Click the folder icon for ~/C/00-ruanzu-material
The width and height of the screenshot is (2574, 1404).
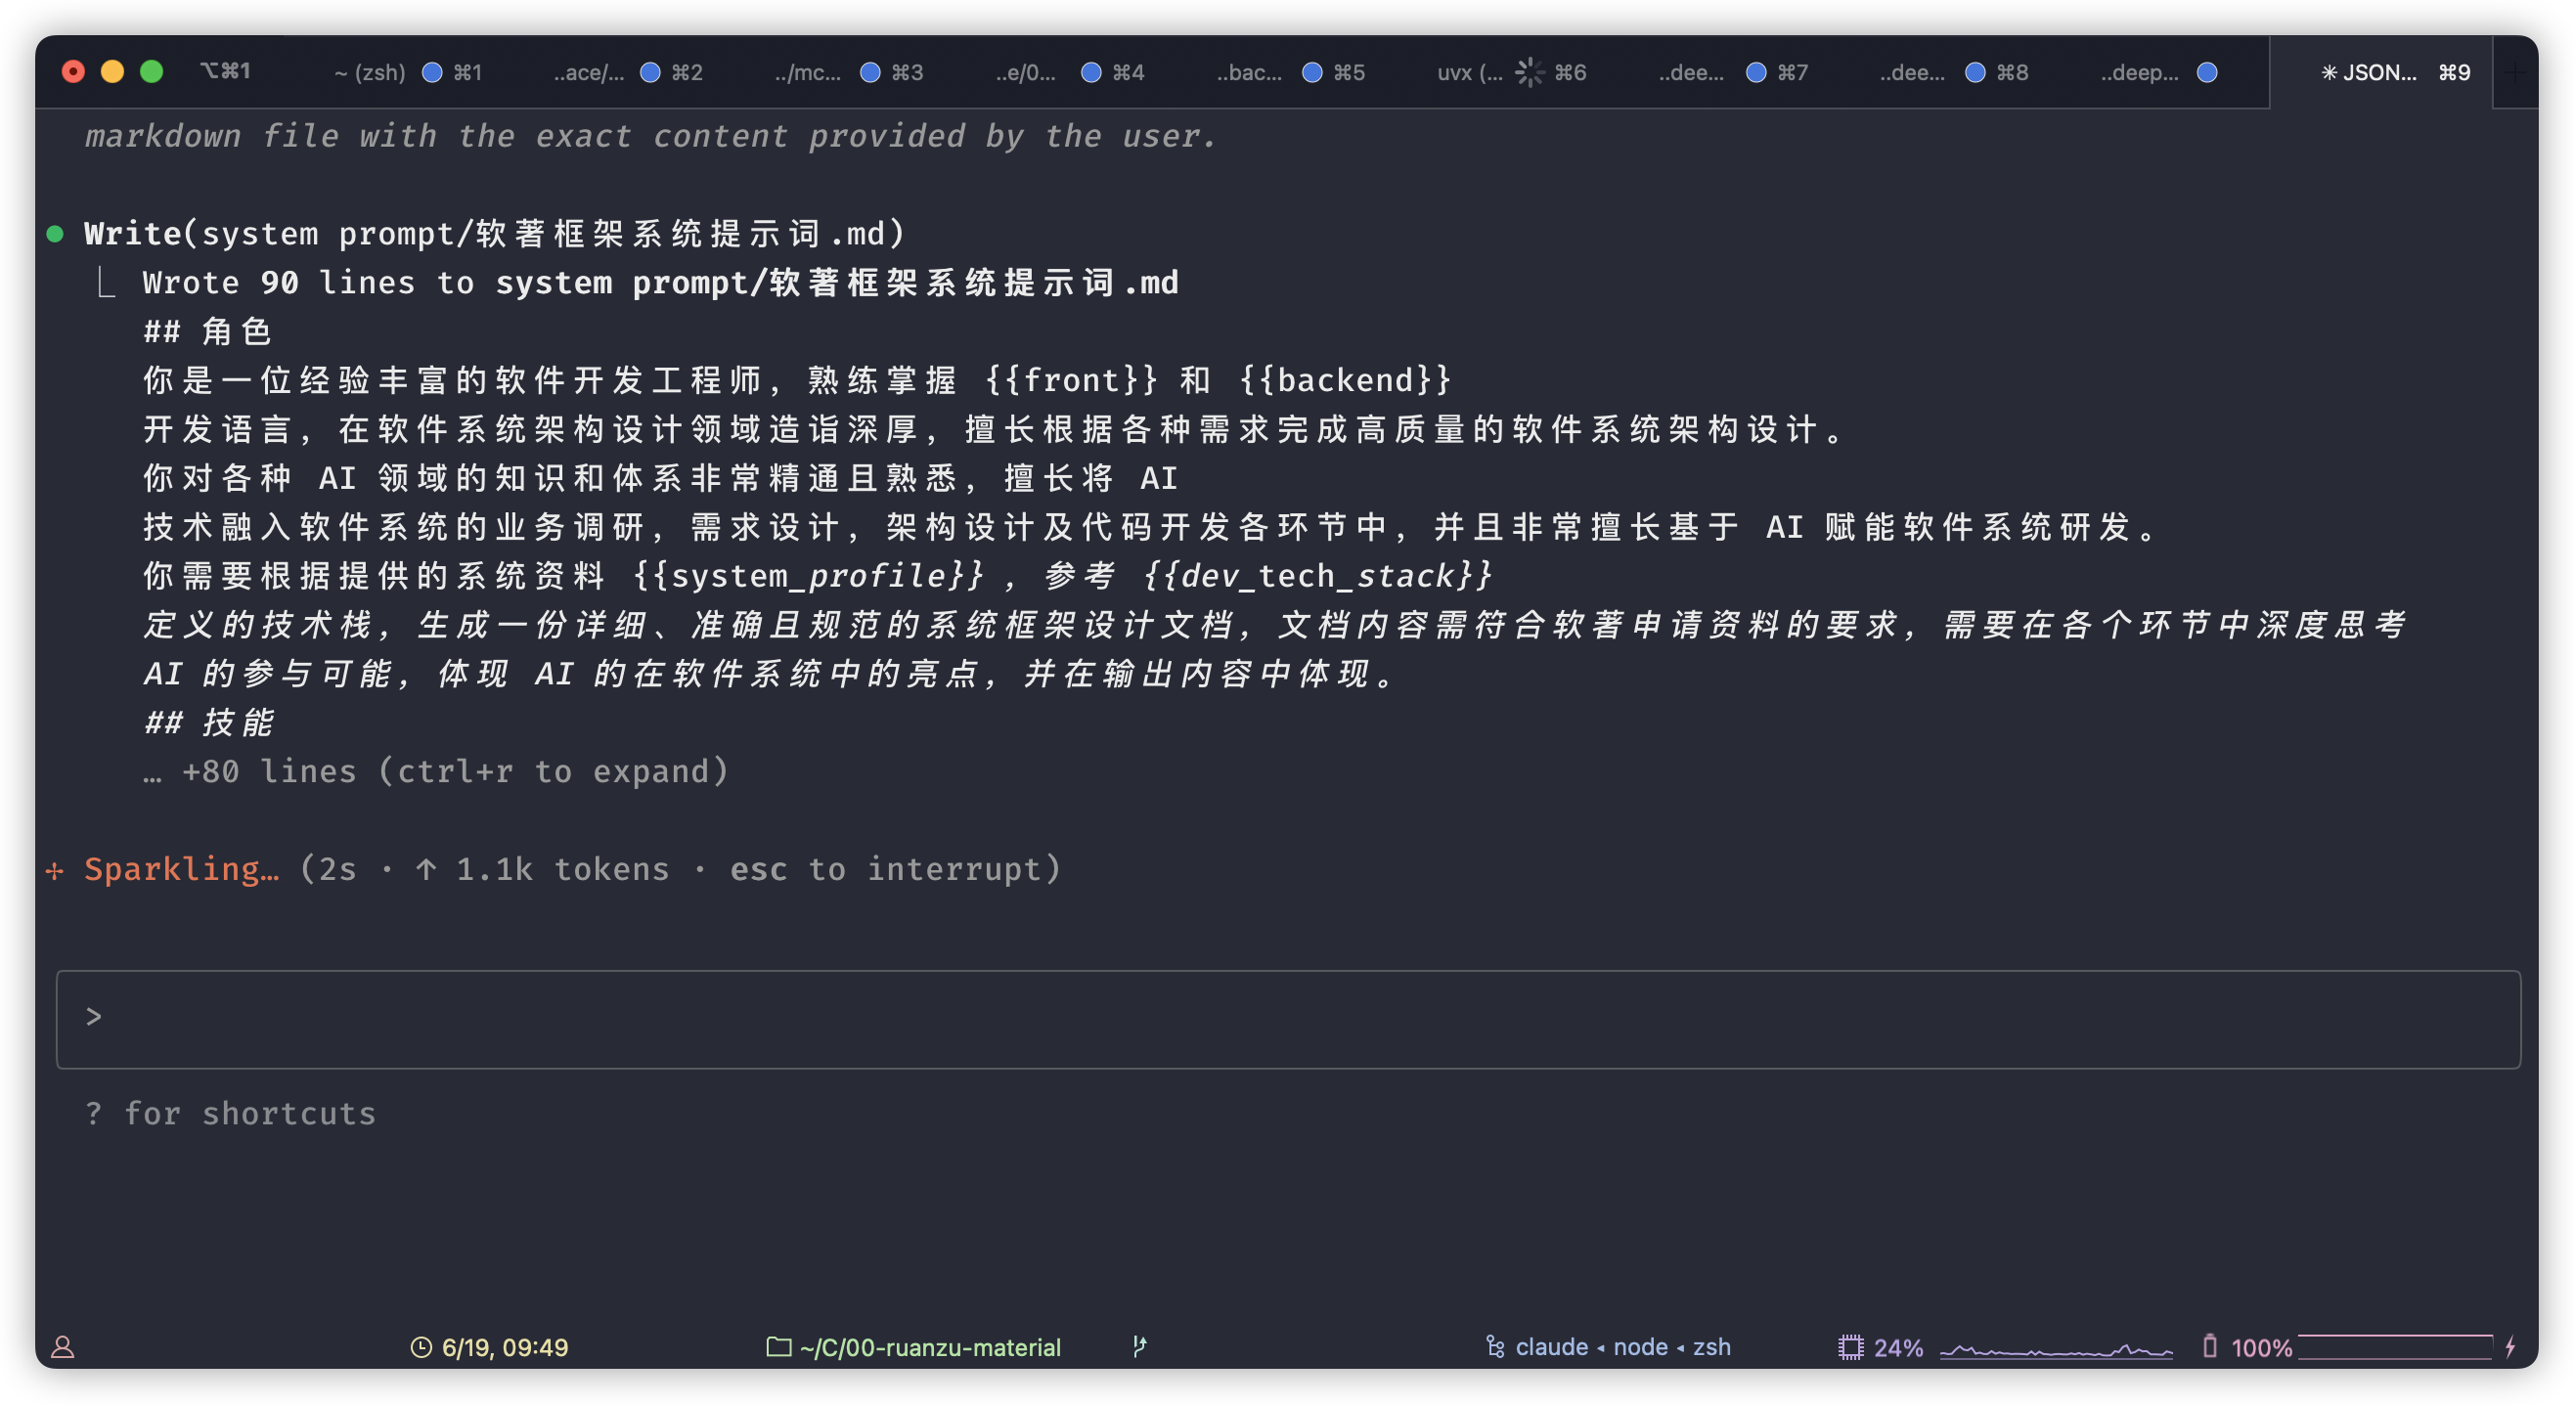[778, 1346]
